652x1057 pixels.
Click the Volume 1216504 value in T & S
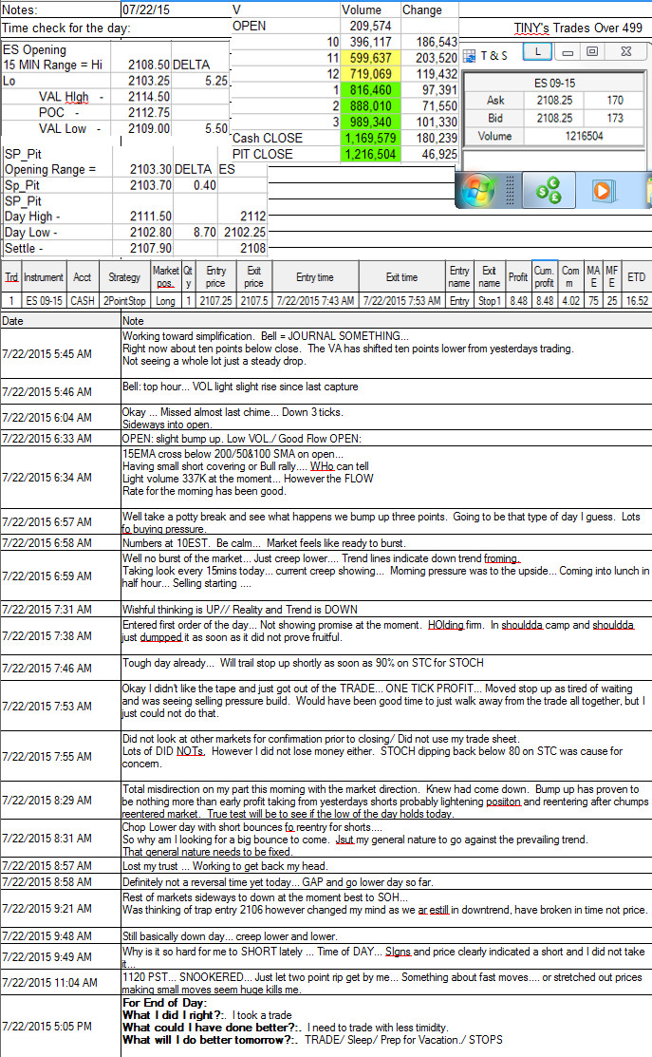(x=584, y=136)
